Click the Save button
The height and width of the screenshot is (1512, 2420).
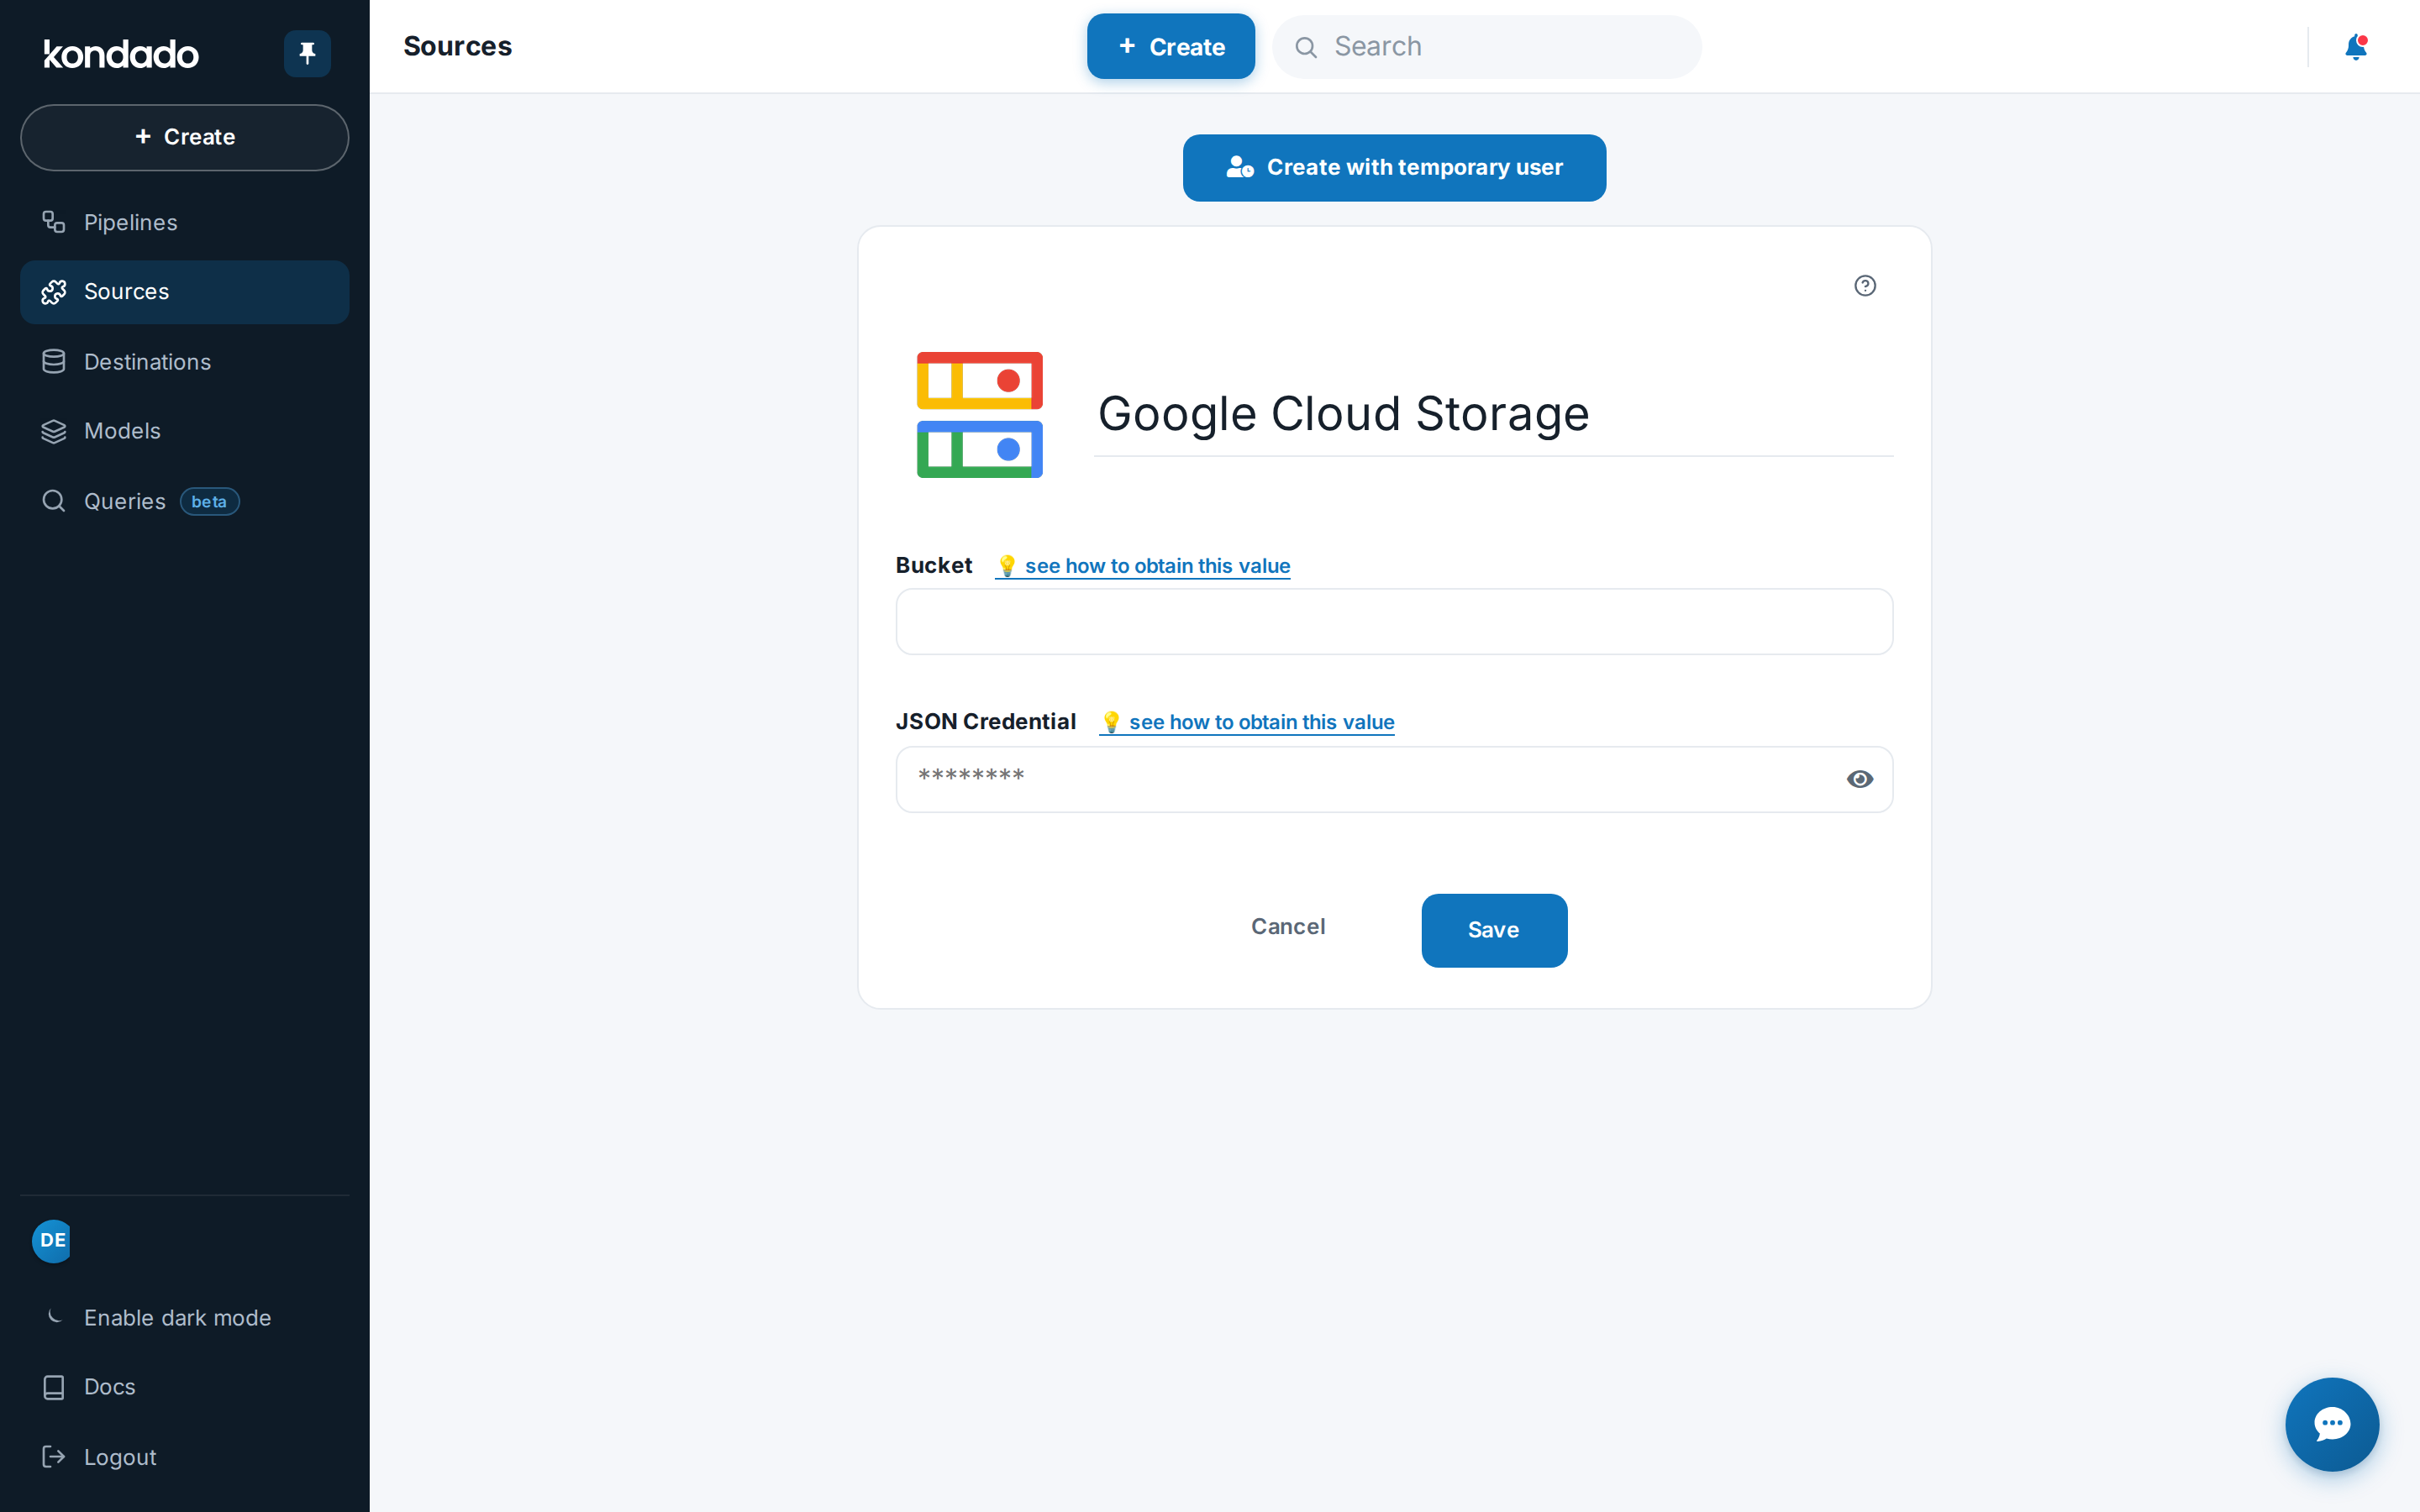click(x=1494, y=930)
